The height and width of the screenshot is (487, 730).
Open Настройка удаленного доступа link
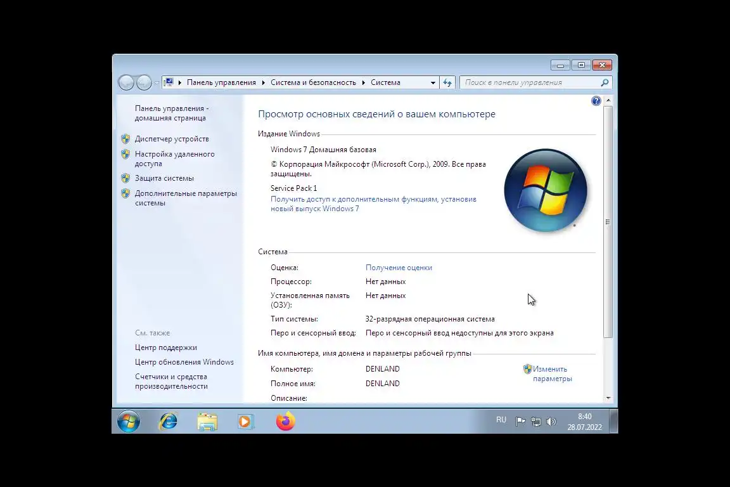[x=175, y=159]
